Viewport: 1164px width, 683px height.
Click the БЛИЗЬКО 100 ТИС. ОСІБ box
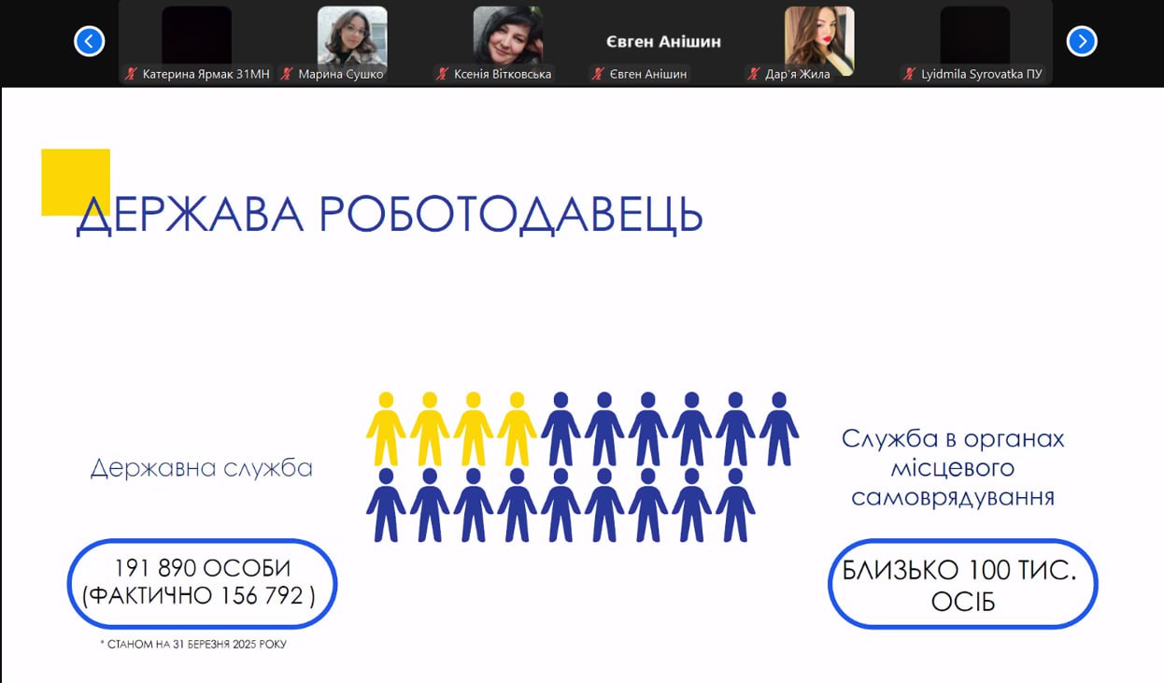click(963, 585)
